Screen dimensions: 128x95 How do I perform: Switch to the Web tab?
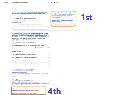pos(33,6)
